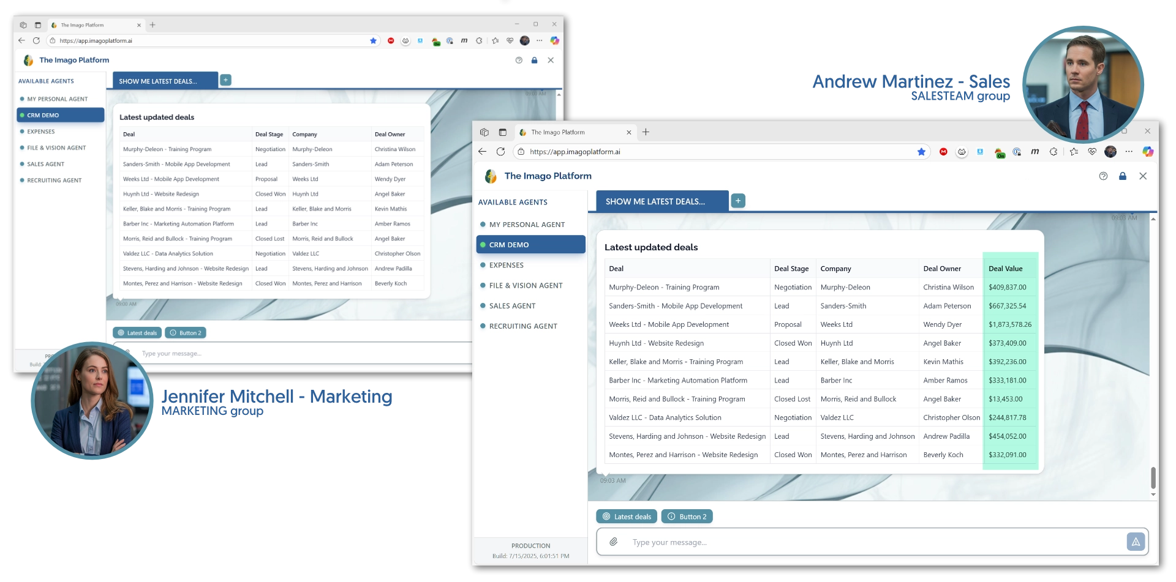This screenshot has width=1176, height=582.
Task: Click the send message arrow icon
Action: pos(1135,542)
